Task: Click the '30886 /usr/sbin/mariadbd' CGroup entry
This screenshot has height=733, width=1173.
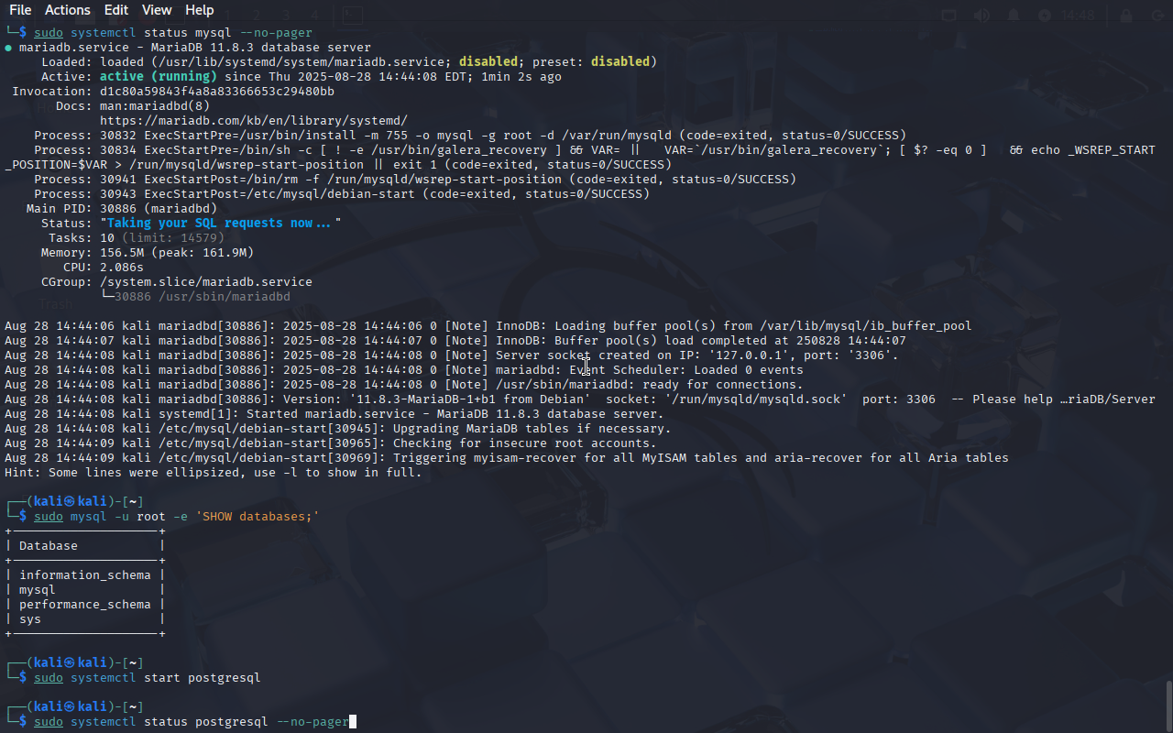Action: (x=203, y=297)
